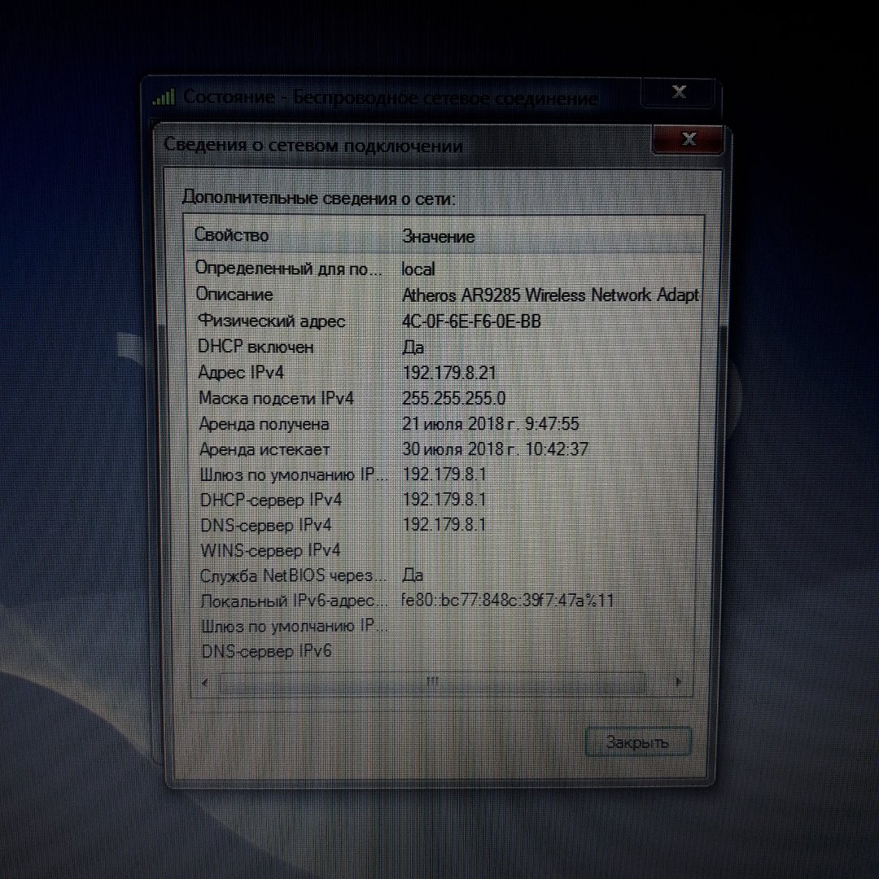The image size is (879, 879).
Task: Select the Шлюз по умолчанию label above DHCP-сервер
Action: click(x=294, y=474)
